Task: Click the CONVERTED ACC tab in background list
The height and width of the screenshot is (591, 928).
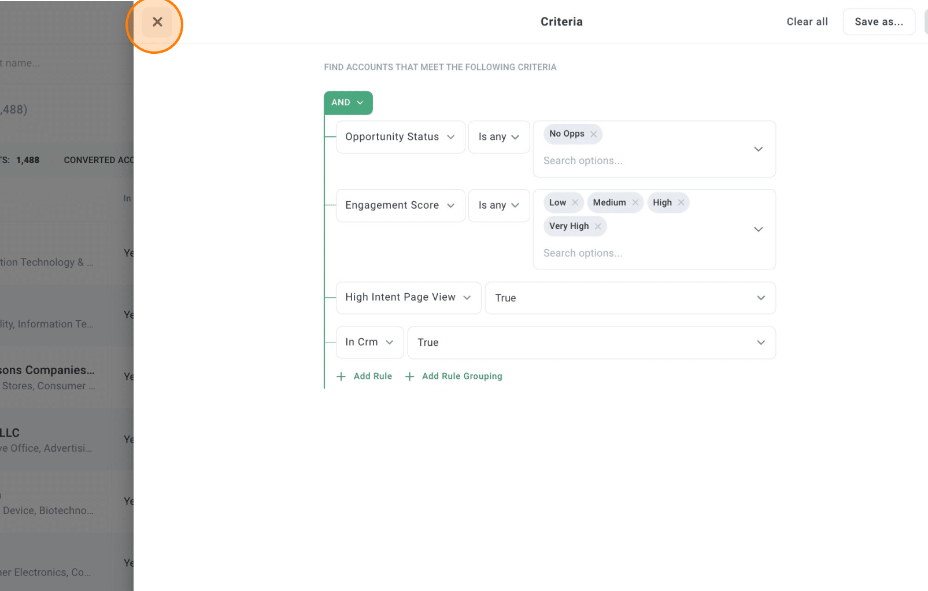Action: click(x=98, y=160)
